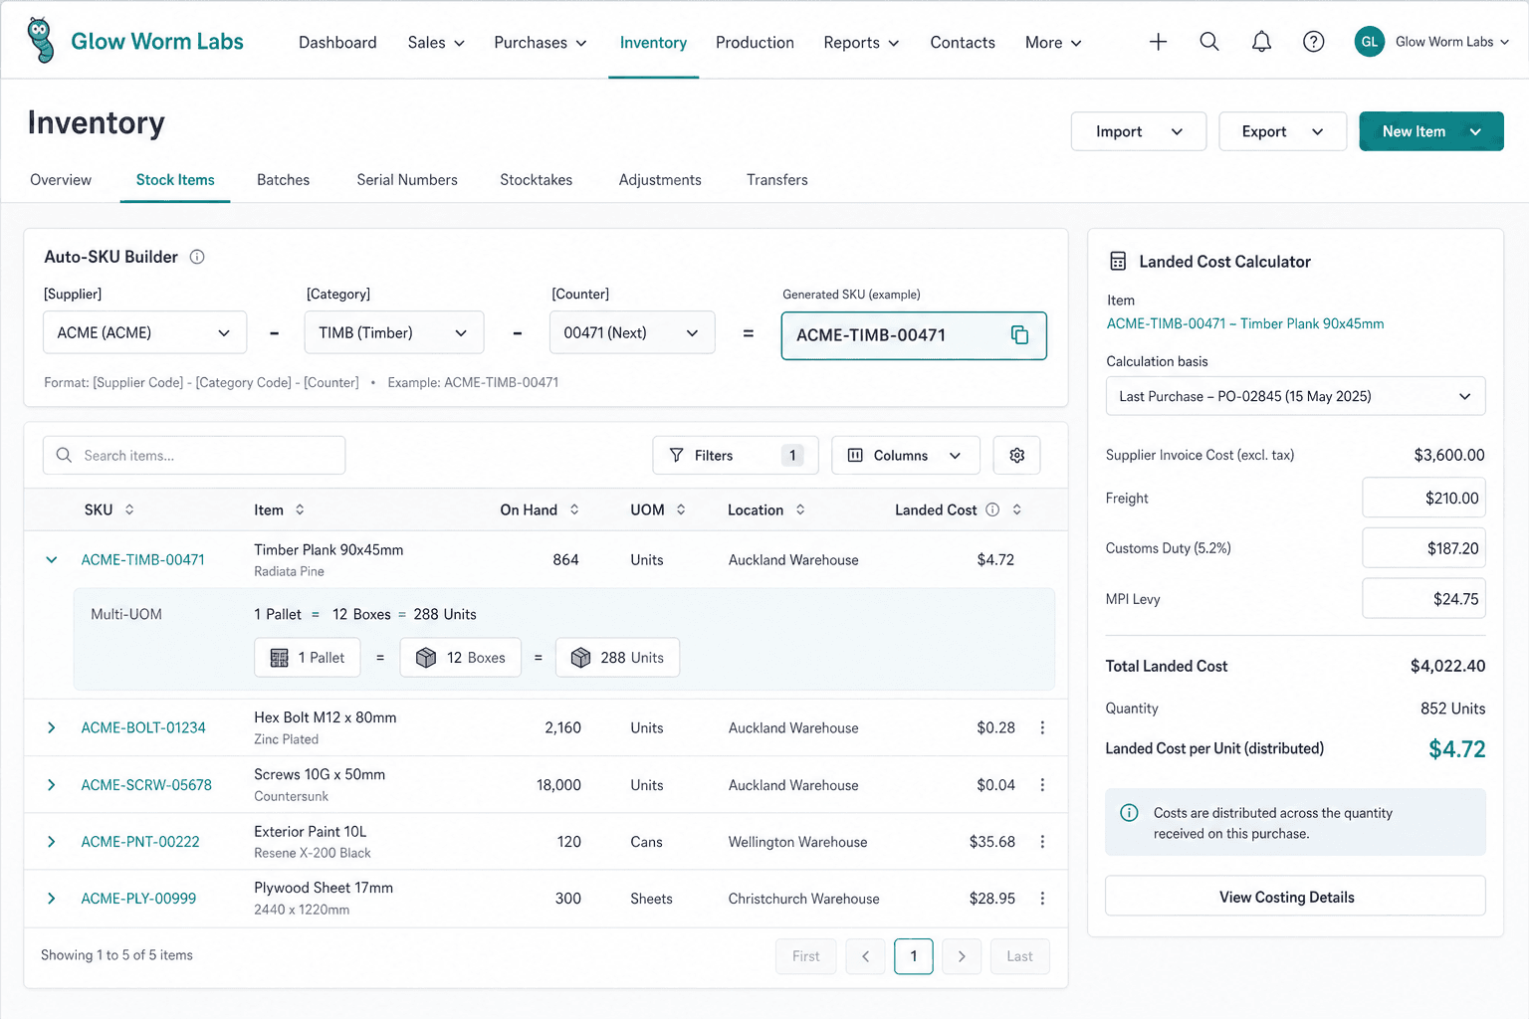The image size is (1529, 1019).
Task: Switch to the Stocktakes tab
Action: pyautogui.click(x=536, y=180)
